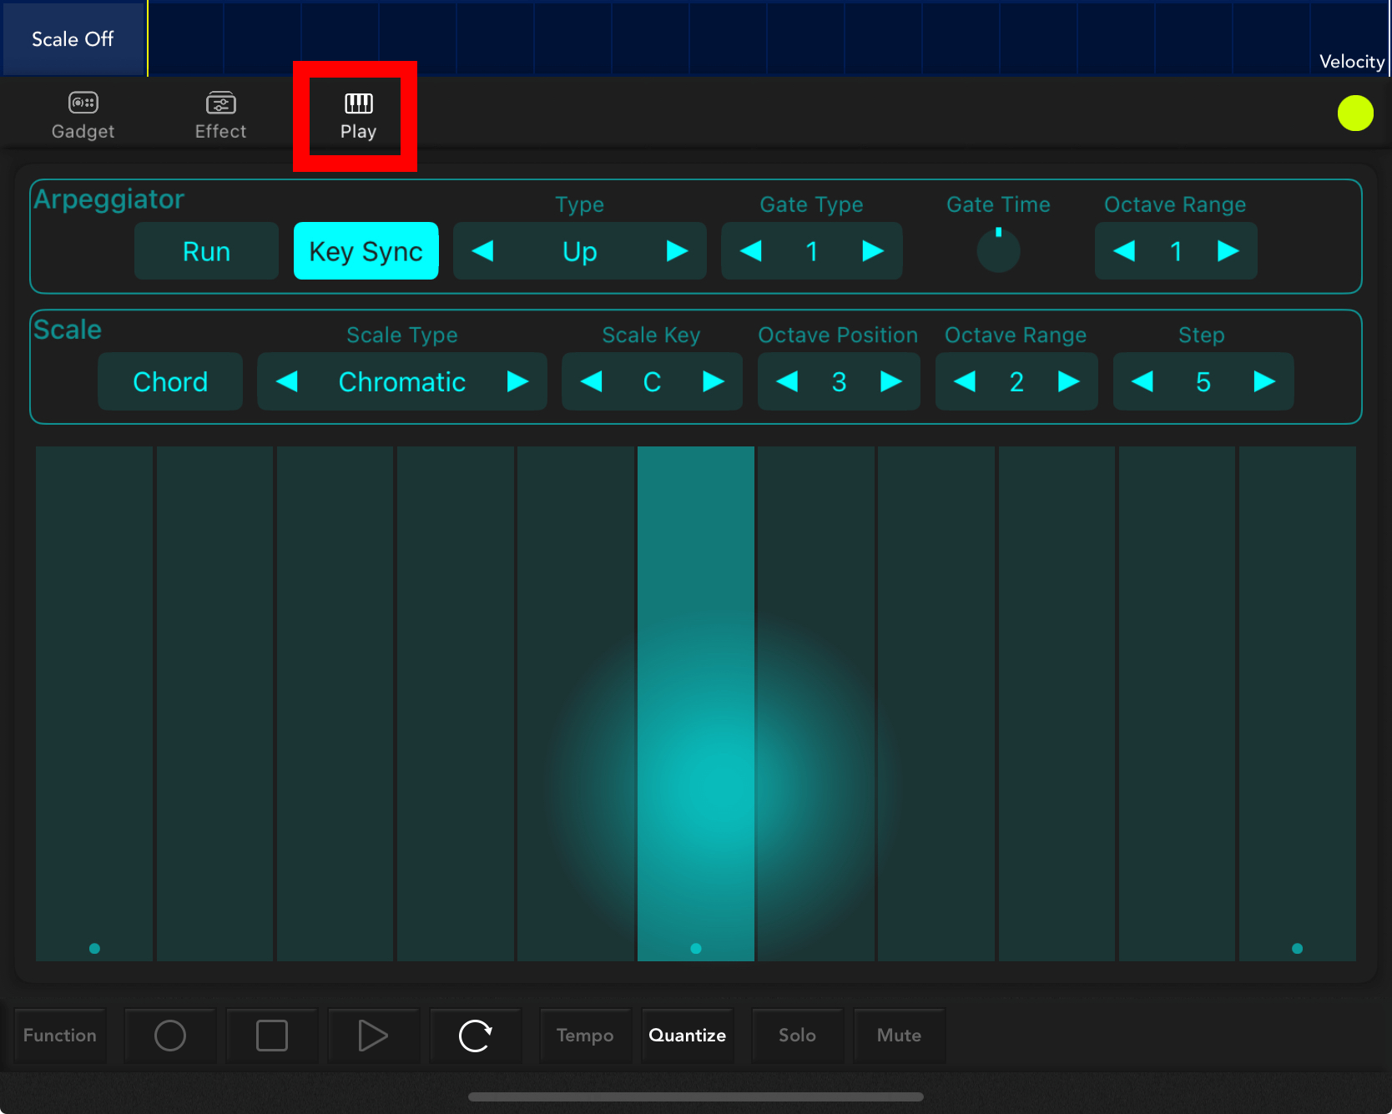
Task: Toggle the Arpeggiator Run button
Action: coord(206,251)
